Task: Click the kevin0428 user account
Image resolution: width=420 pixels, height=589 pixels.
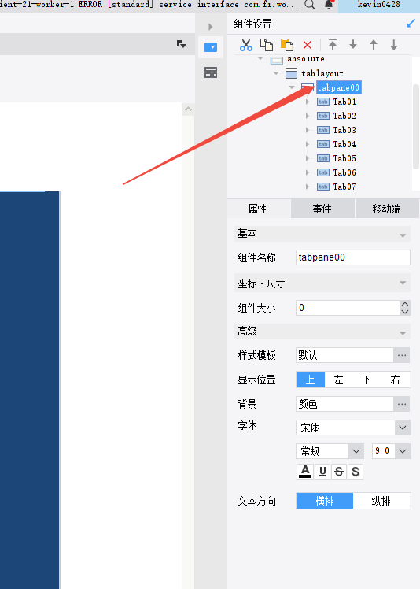Action: 379,5
